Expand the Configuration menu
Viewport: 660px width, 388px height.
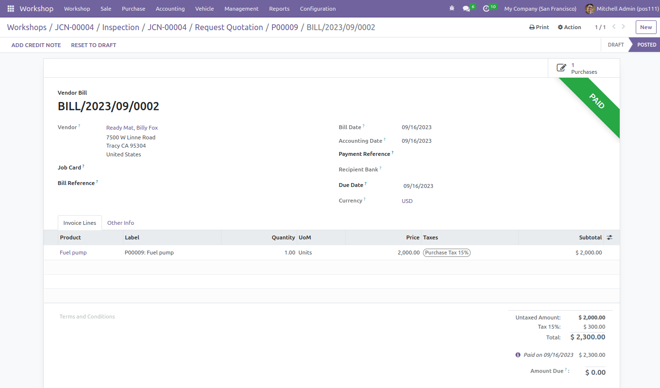coord(318,9)
